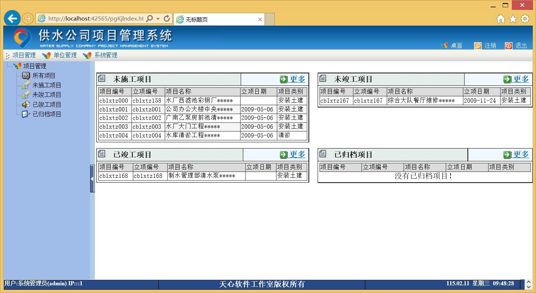Viewport: 536px width, 293px height.
Task: Collapse the left sidebar with splitter arrow
Action: (x=92, y=179)
